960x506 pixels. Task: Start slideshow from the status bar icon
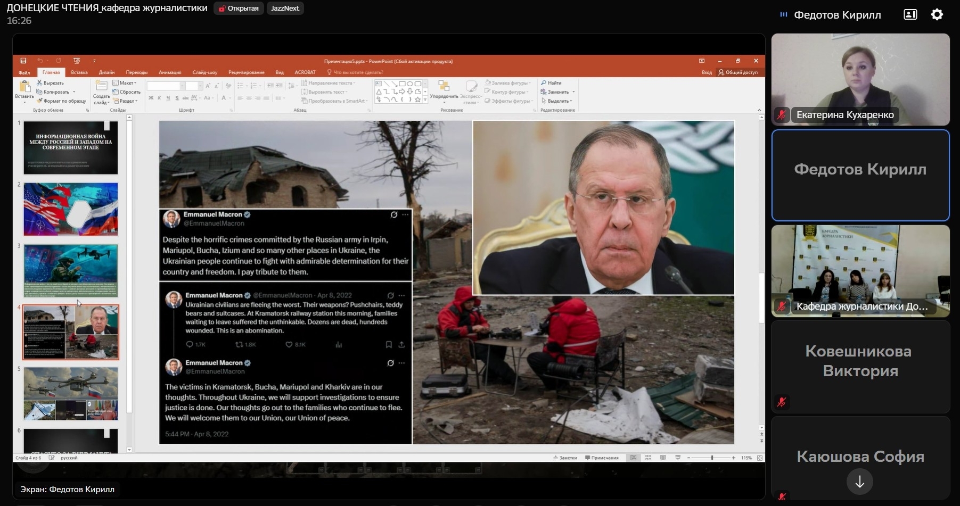tap(678, 458)
